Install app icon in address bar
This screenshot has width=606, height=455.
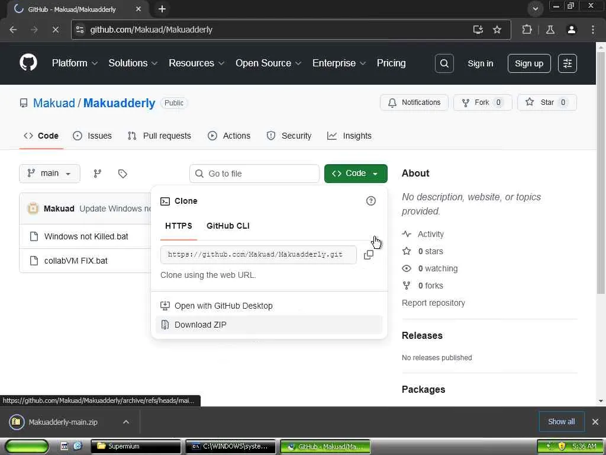coord(478,30)
